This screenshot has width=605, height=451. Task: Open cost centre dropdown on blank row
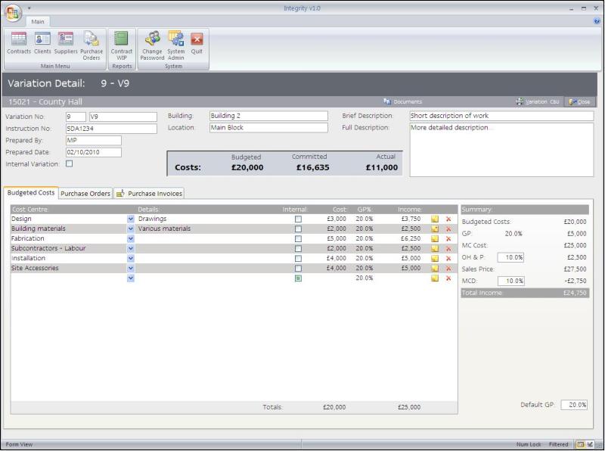tap(131, 278)
